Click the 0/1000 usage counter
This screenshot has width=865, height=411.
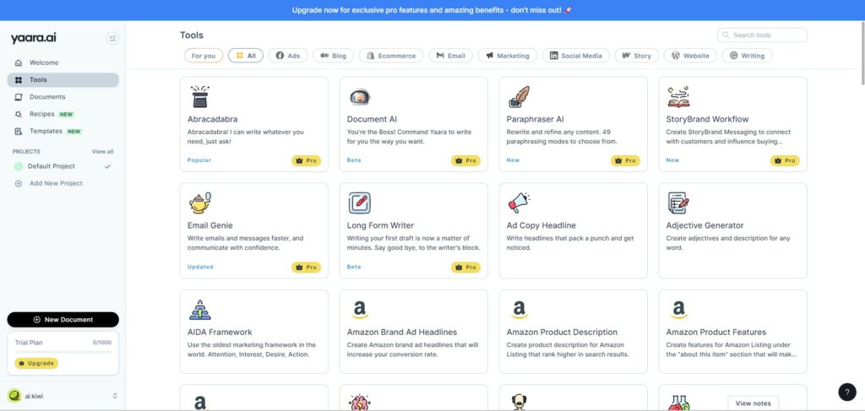(102, 343)
